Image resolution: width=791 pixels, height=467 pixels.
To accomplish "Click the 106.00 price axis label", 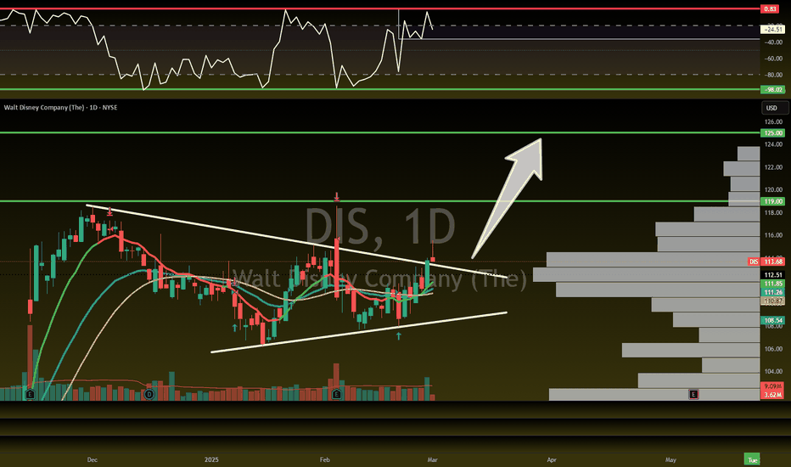I will pos(773,349).
